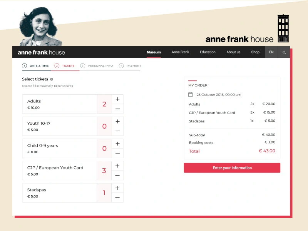The height and width of the screenshot is (231, 308).
Task: Open the search icon in the navbar
Action: point(284,52)
